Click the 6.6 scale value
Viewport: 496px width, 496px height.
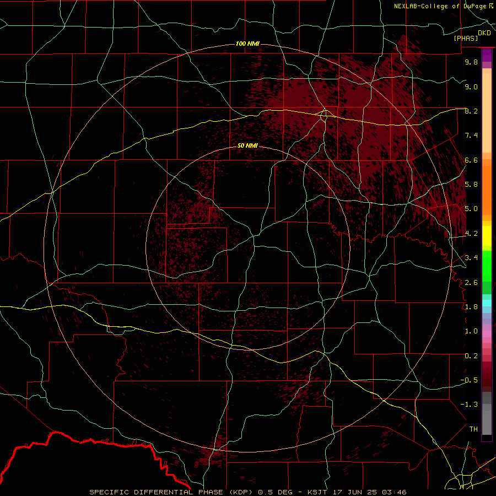click(471, 160)
